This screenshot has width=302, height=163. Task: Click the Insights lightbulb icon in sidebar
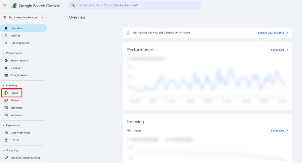click(6, 36)
